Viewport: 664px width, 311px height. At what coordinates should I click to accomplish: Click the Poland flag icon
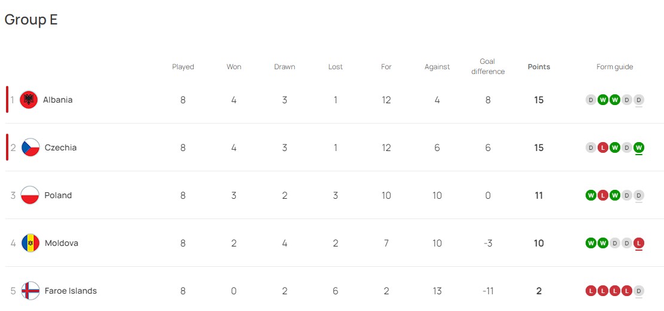(30, 195)
